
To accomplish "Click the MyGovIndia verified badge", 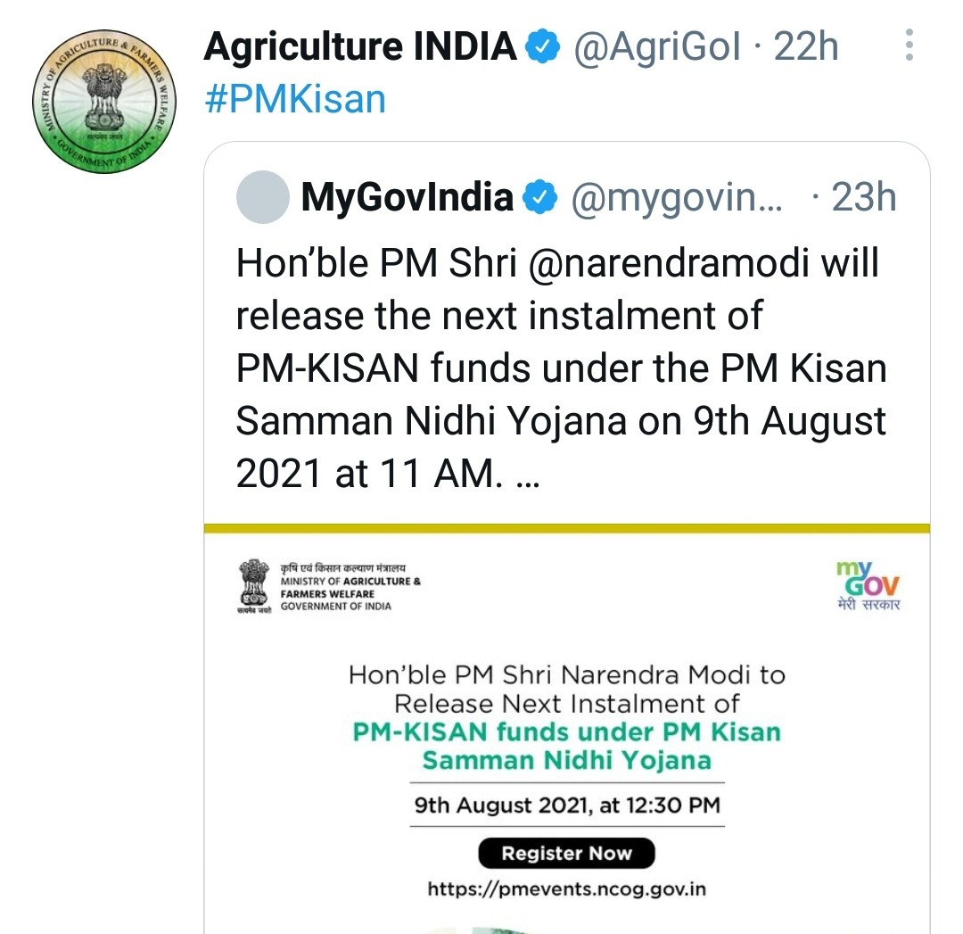I will pos(539,198).
